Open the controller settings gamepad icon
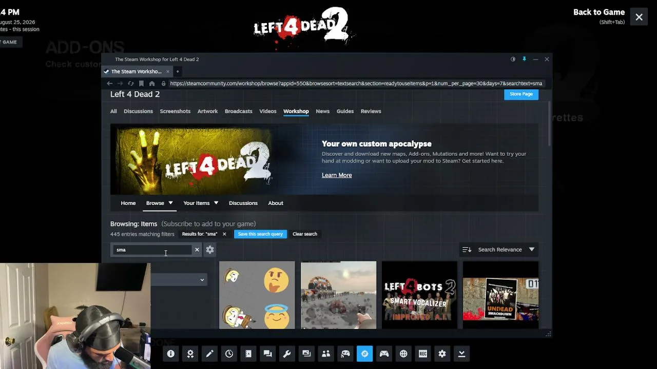The width and height of the screenshot is (657, 369). 384,354
